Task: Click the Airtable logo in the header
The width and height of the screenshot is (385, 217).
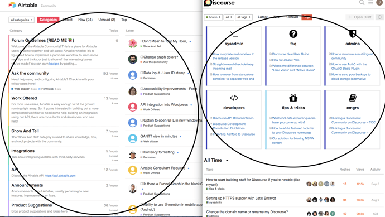Action: pyautogui.click(x=23, y=5)
